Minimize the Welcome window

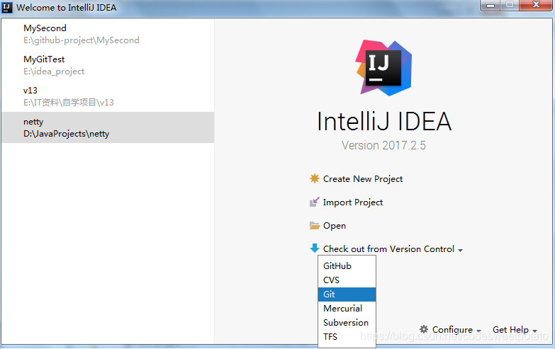[x=490, y=5]
